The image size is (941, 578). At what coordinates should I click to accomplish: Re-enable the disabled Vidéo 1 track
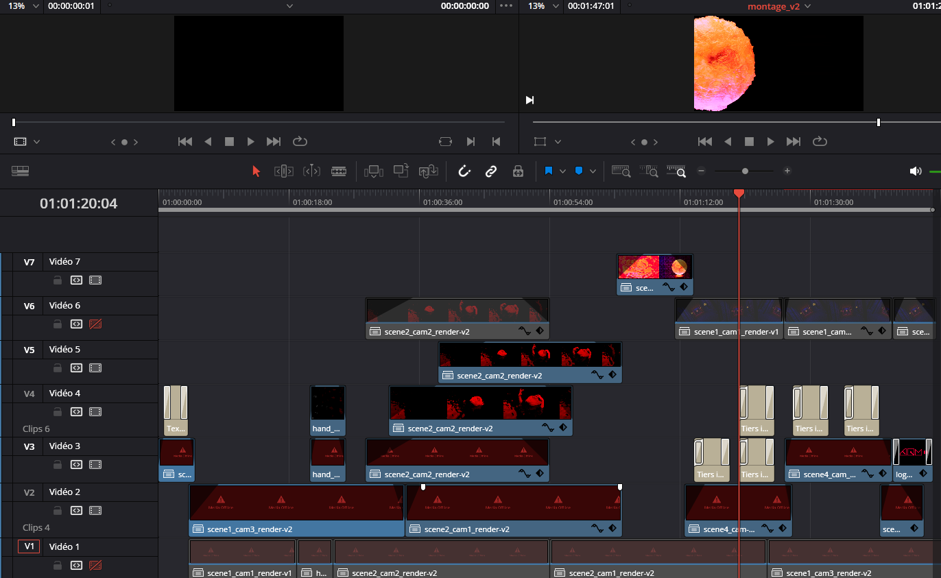pos(95,566)
